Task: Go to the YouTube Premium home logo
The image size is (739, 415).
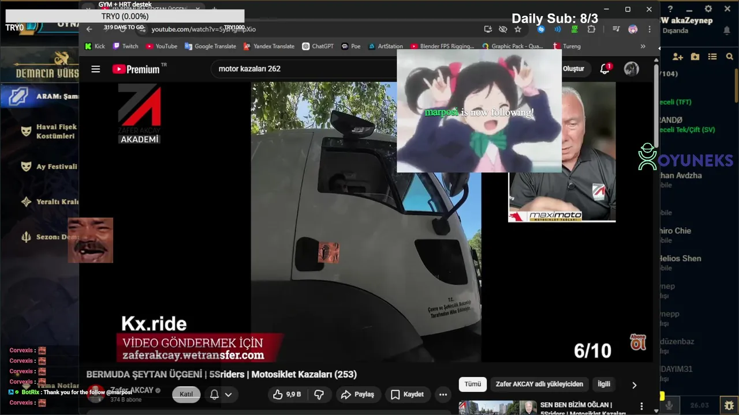Action: pyautogui.click(x=136, y=69)
